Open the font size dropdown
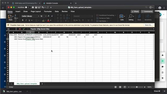This screenshot has width=167, height=94. click(x=46, y=16)
